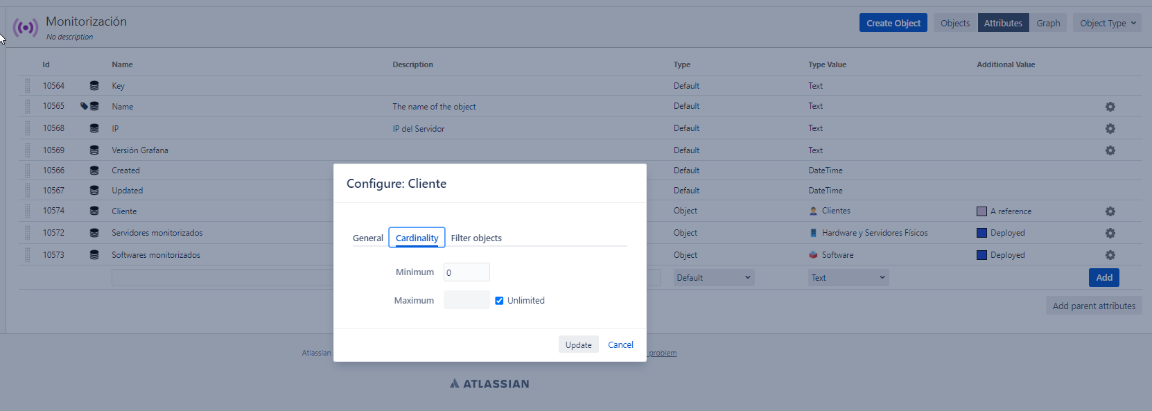Open gear settings for Softwares monitorizados attribute
Viewport: 1152px width, 411px height.
1110,255
